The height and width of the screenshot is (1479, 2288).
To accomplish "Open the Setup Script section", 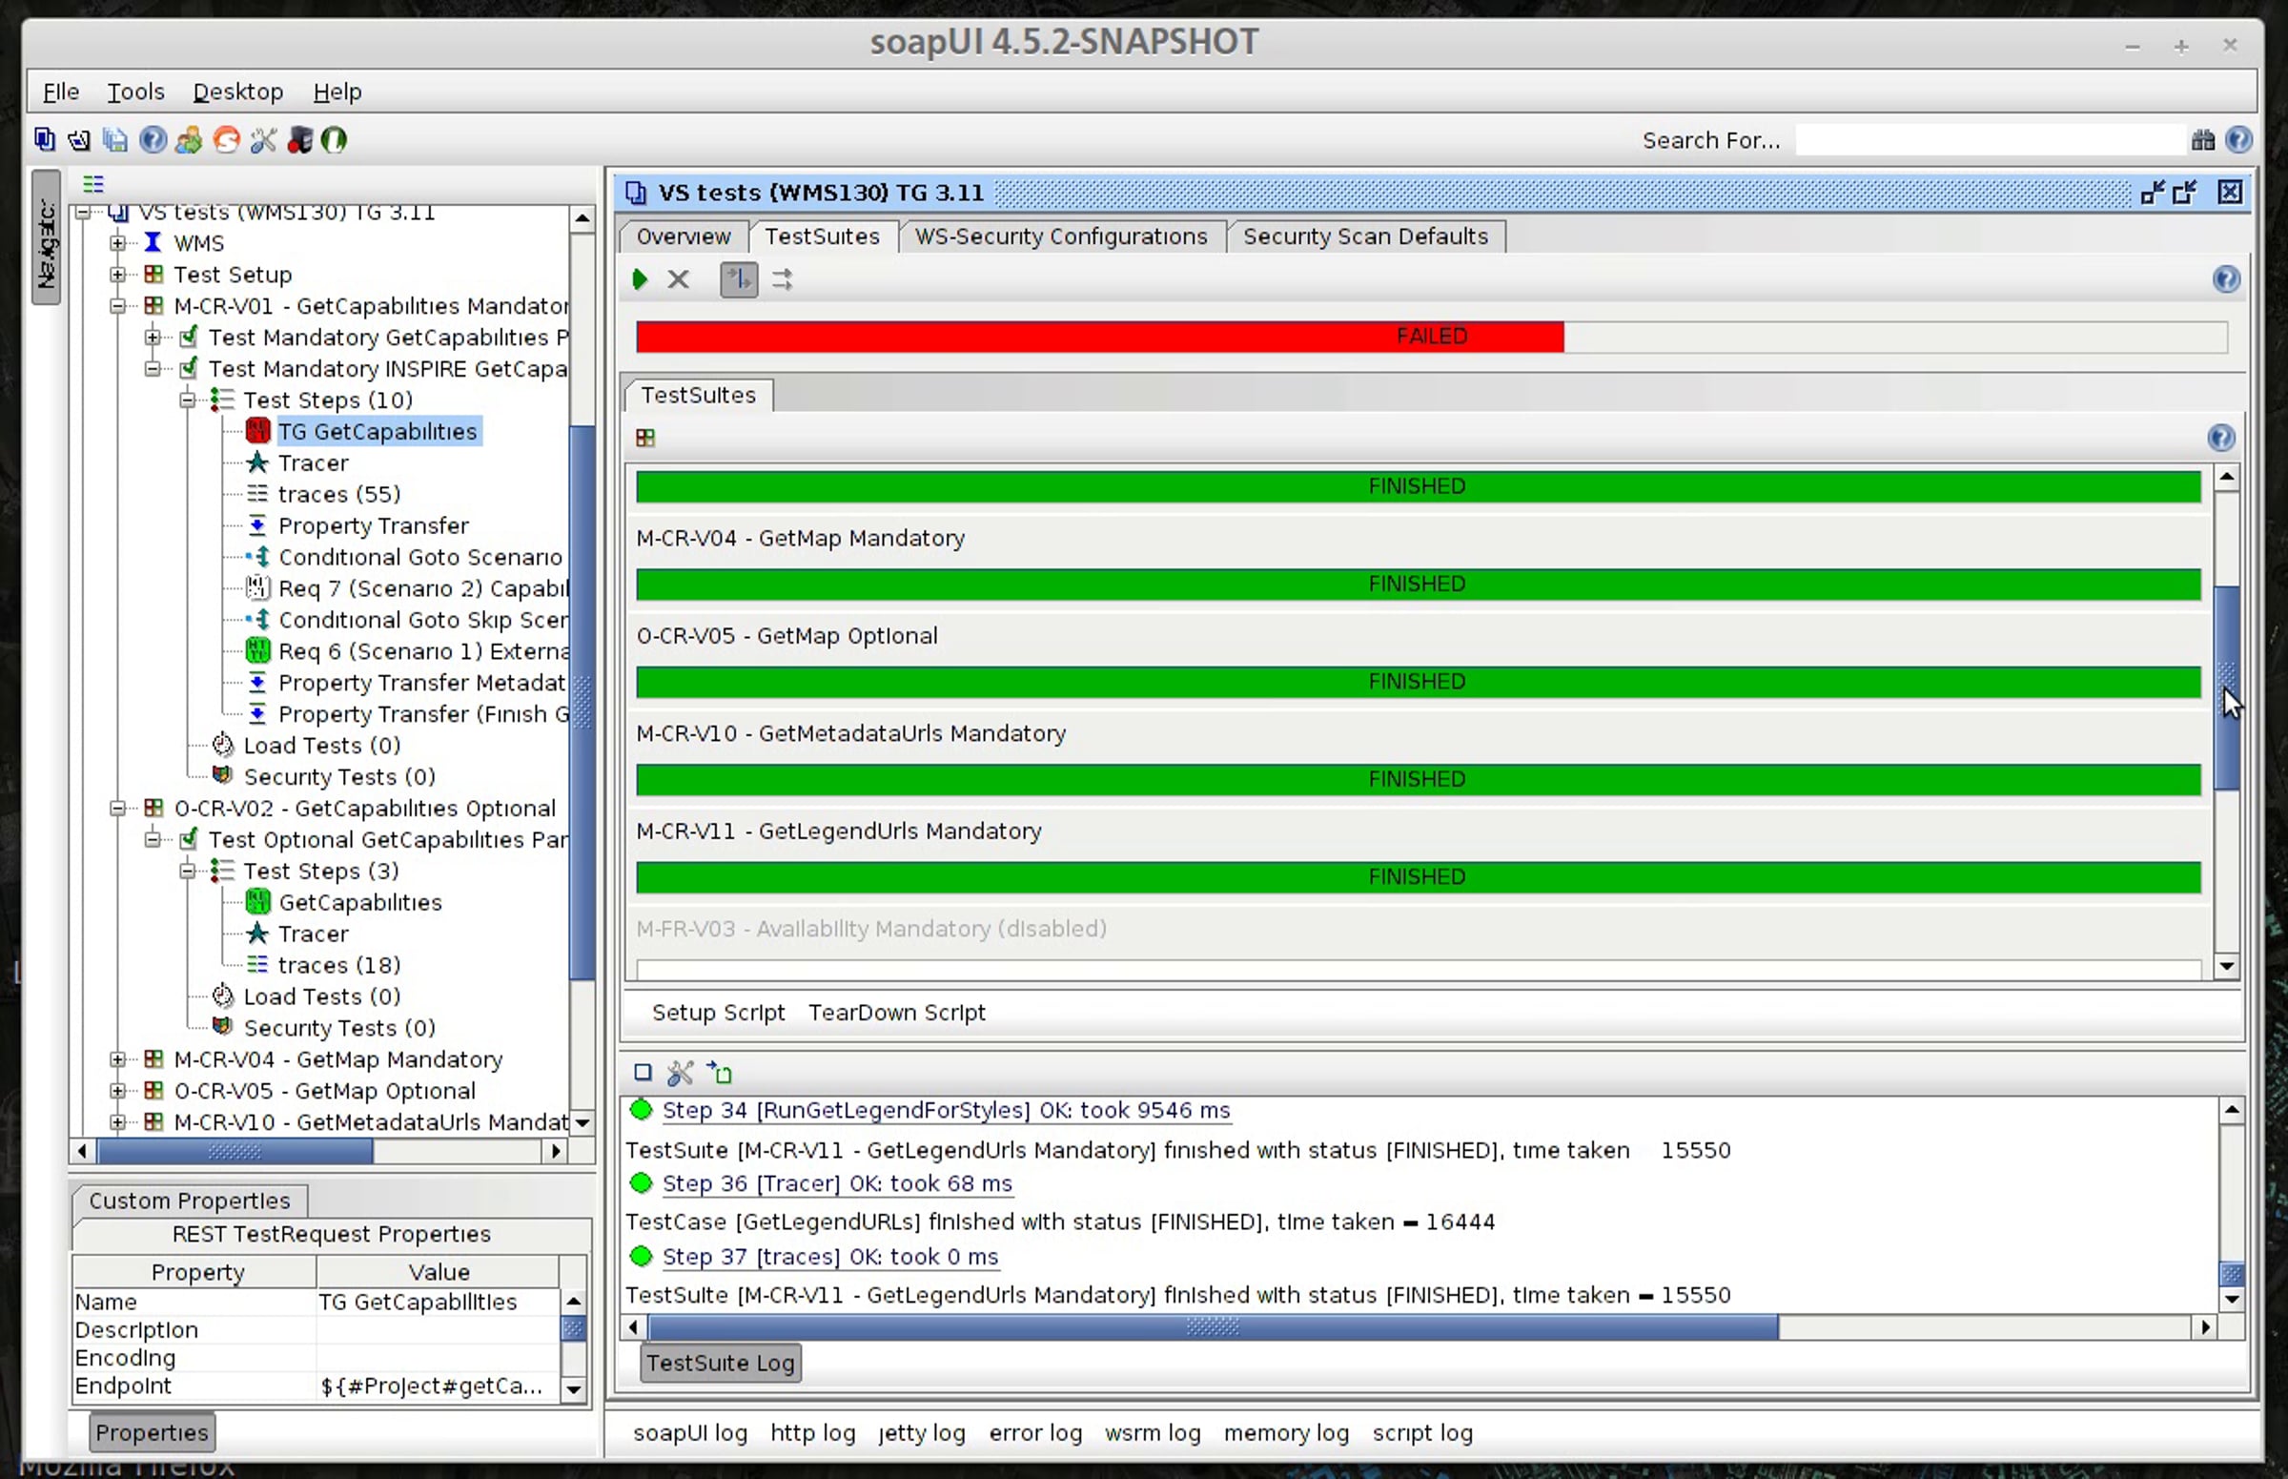I will click(x=717, y=1013).
